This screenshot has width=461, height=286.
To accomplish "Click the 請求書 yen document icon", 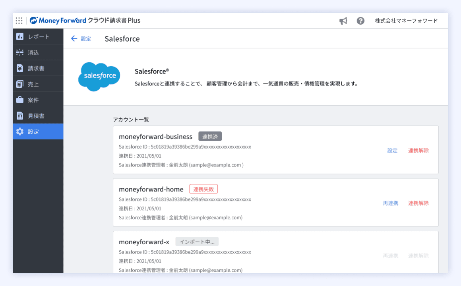I will point(20,68).
